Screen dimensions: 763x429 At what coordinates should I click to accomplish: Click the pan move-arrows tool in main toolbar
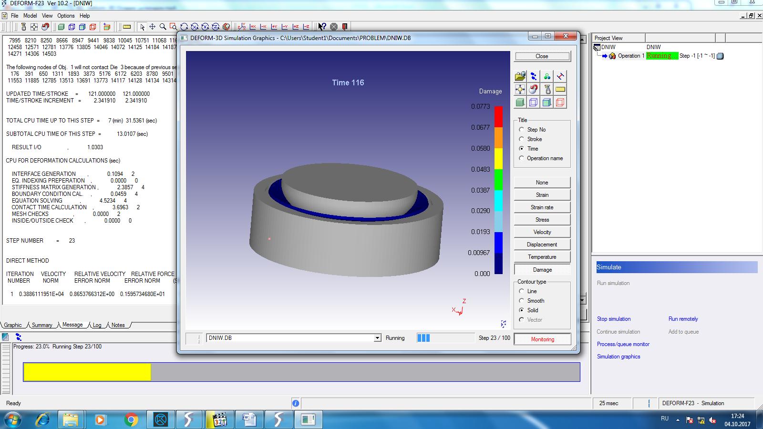152,27
